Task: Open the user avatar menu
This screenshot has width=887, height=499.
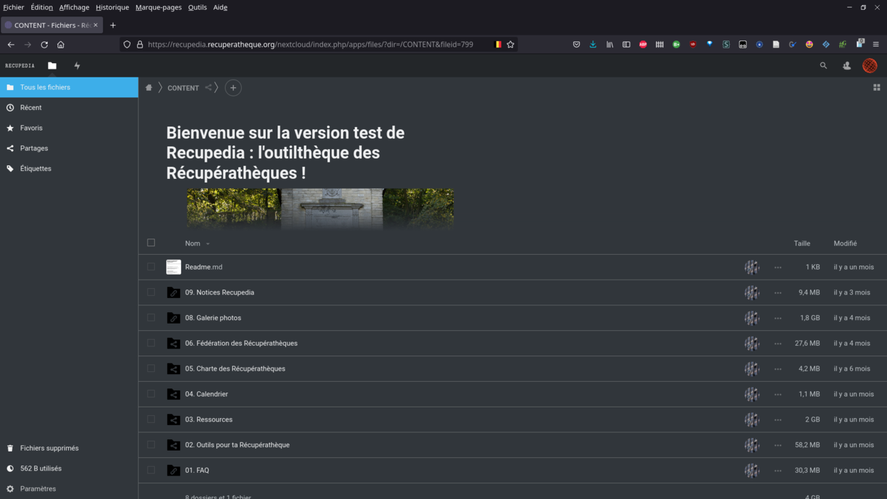Action: point(869,65)
